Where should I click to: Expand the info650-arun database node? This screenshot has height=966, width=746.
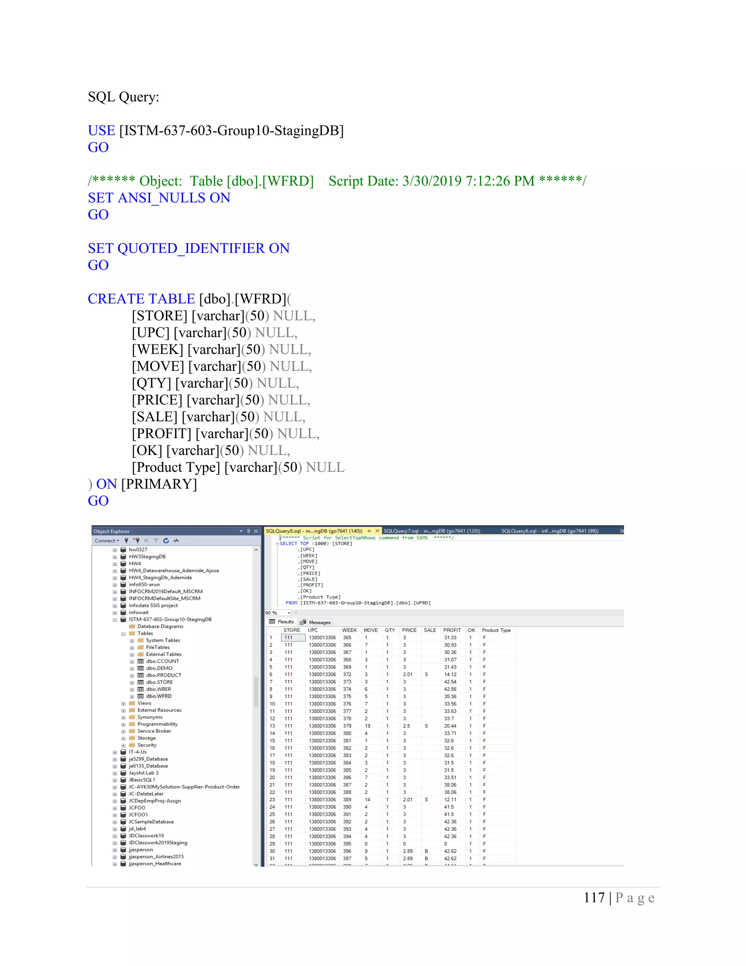(x=115, y=585)
